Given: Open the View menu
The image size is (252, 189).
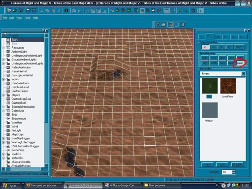Looking at the screenshot, I should 19,18.
